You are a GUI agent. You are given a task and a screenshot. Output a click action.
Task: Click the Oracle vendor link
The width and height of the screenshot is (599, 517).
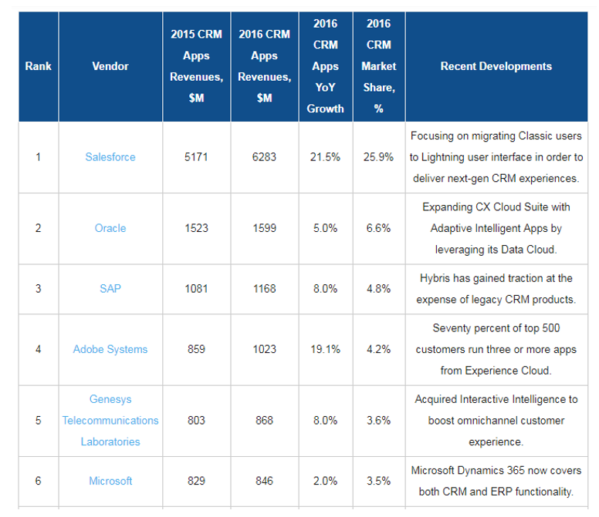pyautogui.click(x=110, y=228)
